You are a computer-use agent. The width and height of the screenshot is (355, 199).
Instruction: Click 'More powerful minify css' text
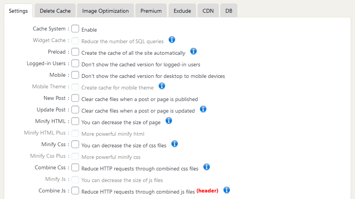[111, 157]
